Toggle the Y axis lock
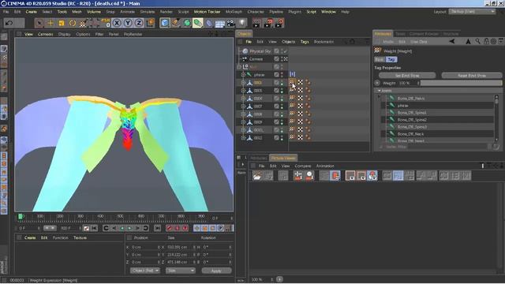 [128, 23]
